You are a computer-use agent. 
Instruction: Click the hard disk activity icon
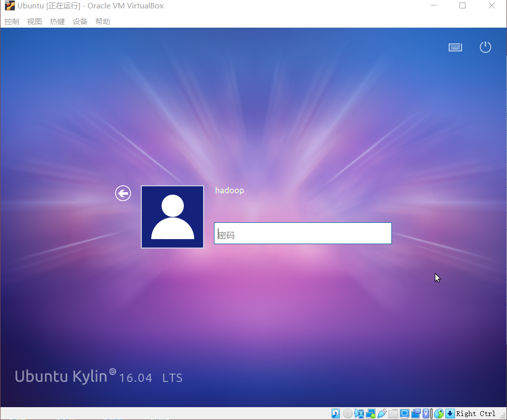click(336, 414)
